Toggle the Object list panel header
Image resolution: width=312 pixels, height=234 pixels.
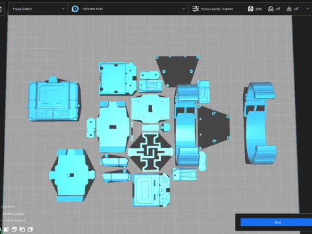8,207
